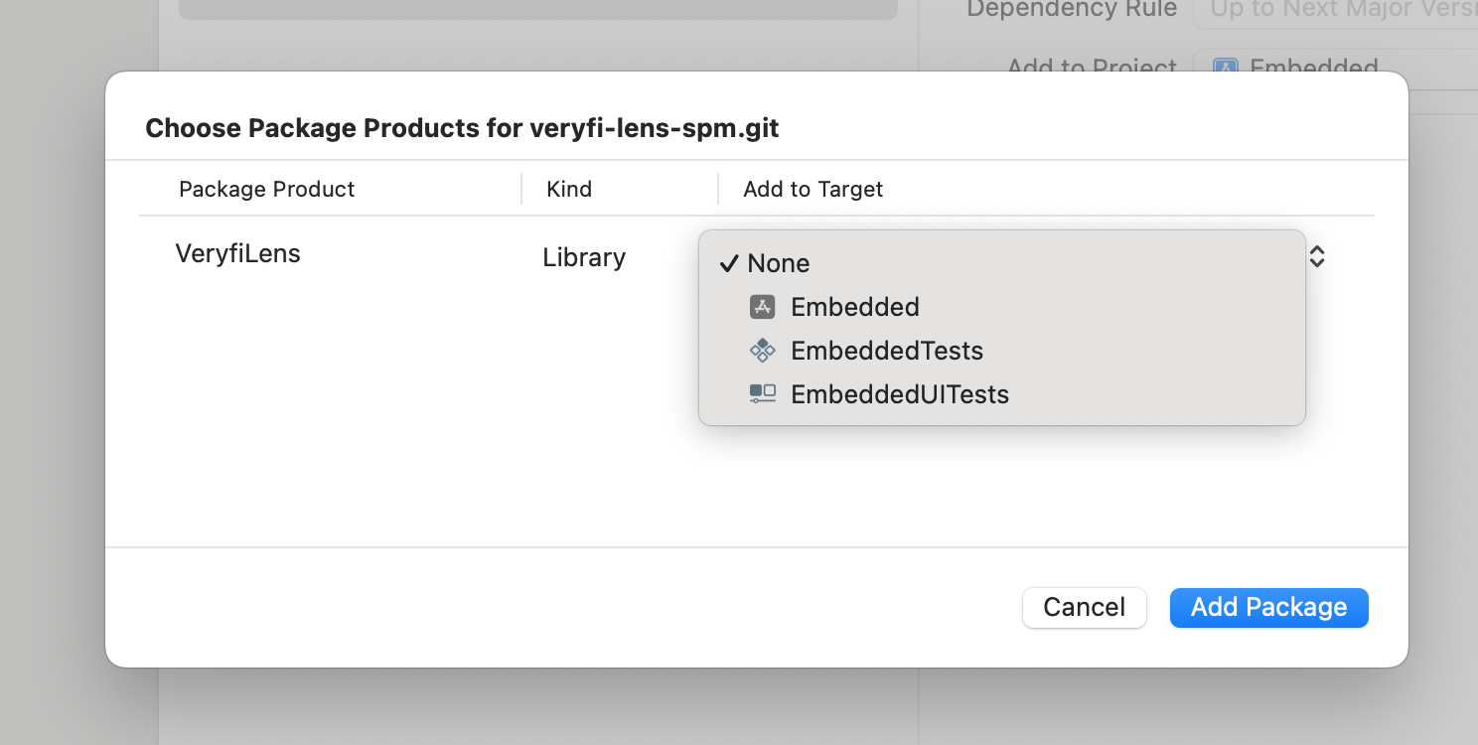Click the Embedded app target icon
1478x745 pixels.
762,307
